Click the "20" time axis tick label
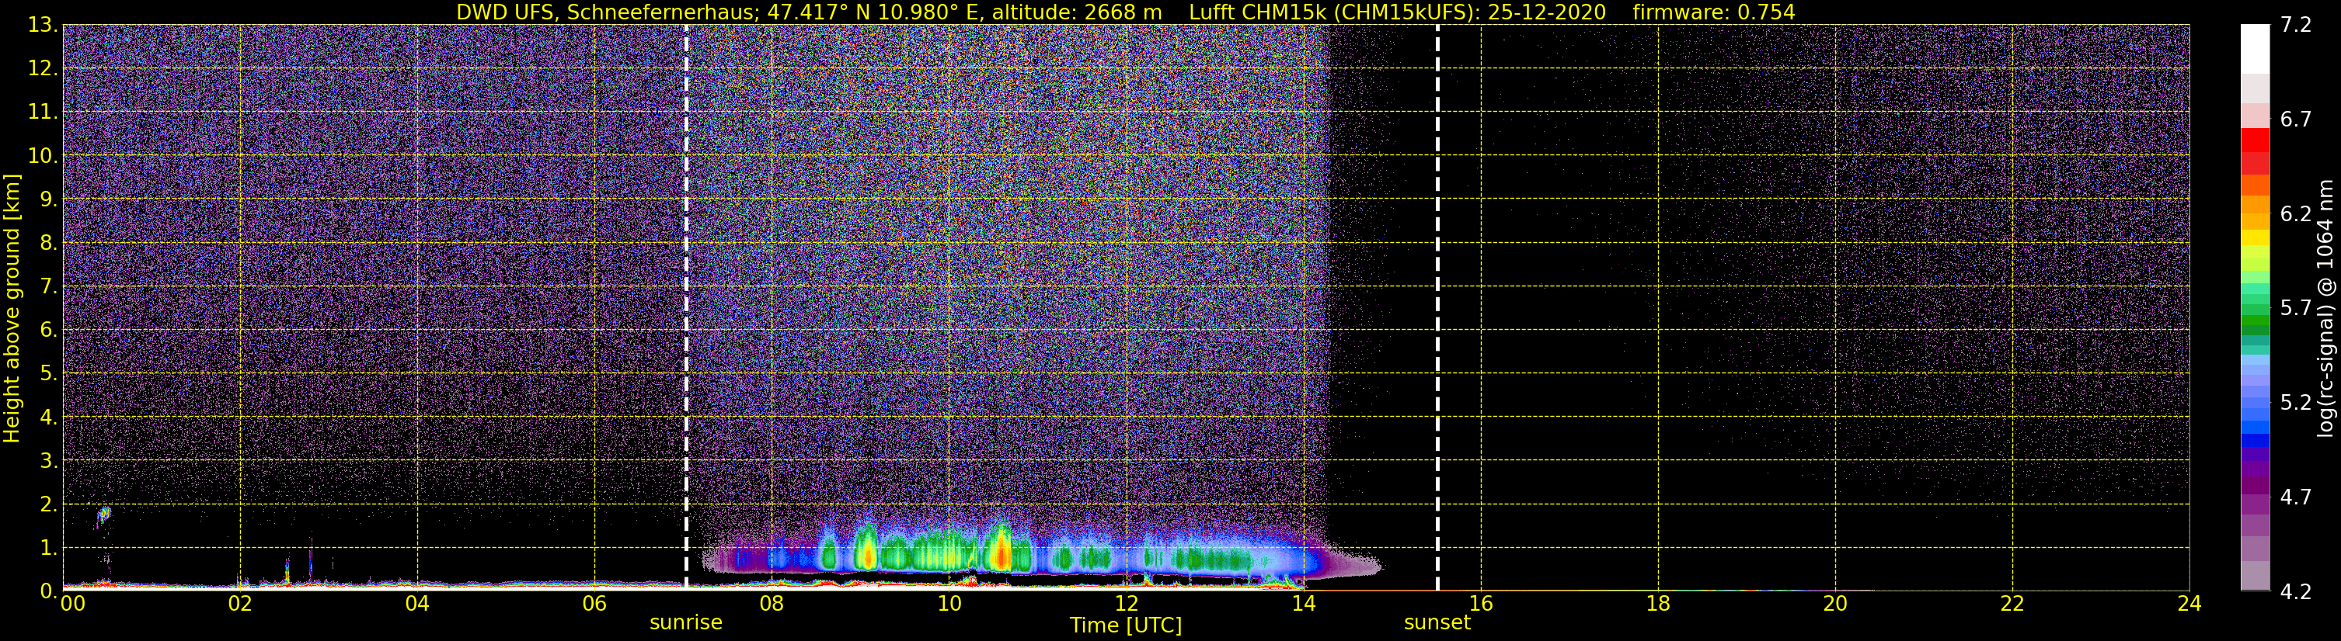This screenshot has width=2341, height=641. click(1835, 604)
